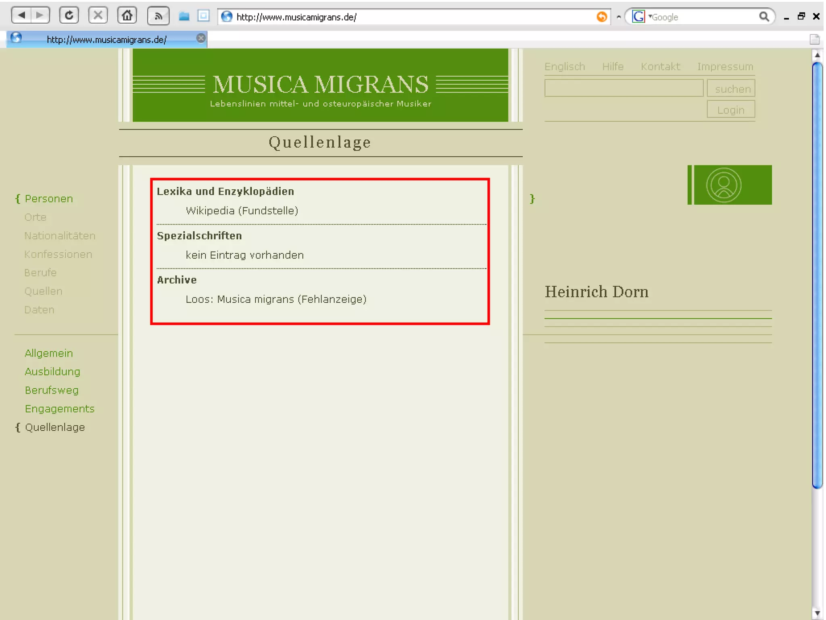Click the browser back arrow button
This screenshot has height=620, width=826.
point(22,16)
